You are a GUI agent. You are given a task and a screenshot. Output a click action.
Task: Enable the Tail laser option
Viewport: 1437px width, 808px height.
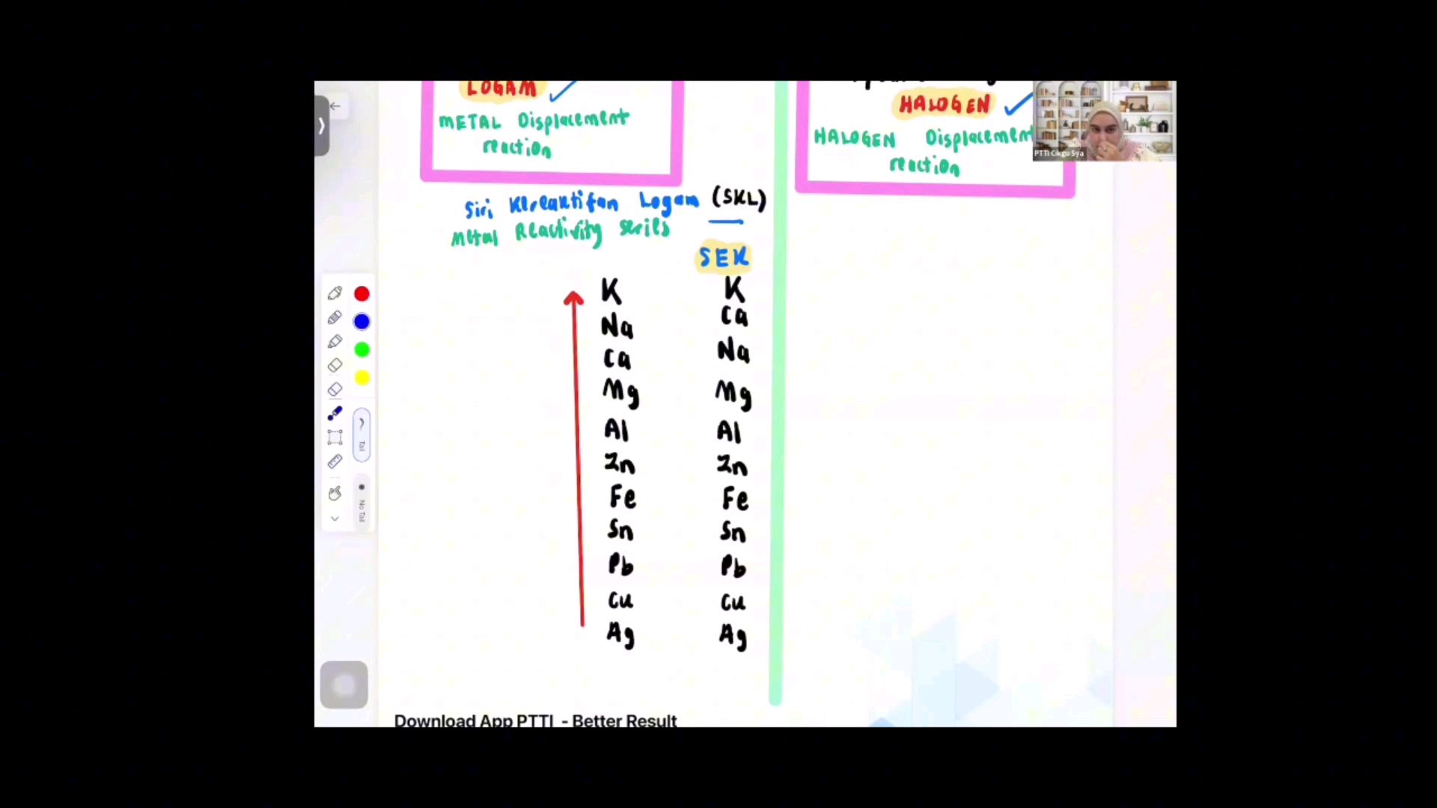(x=361, y=434)
